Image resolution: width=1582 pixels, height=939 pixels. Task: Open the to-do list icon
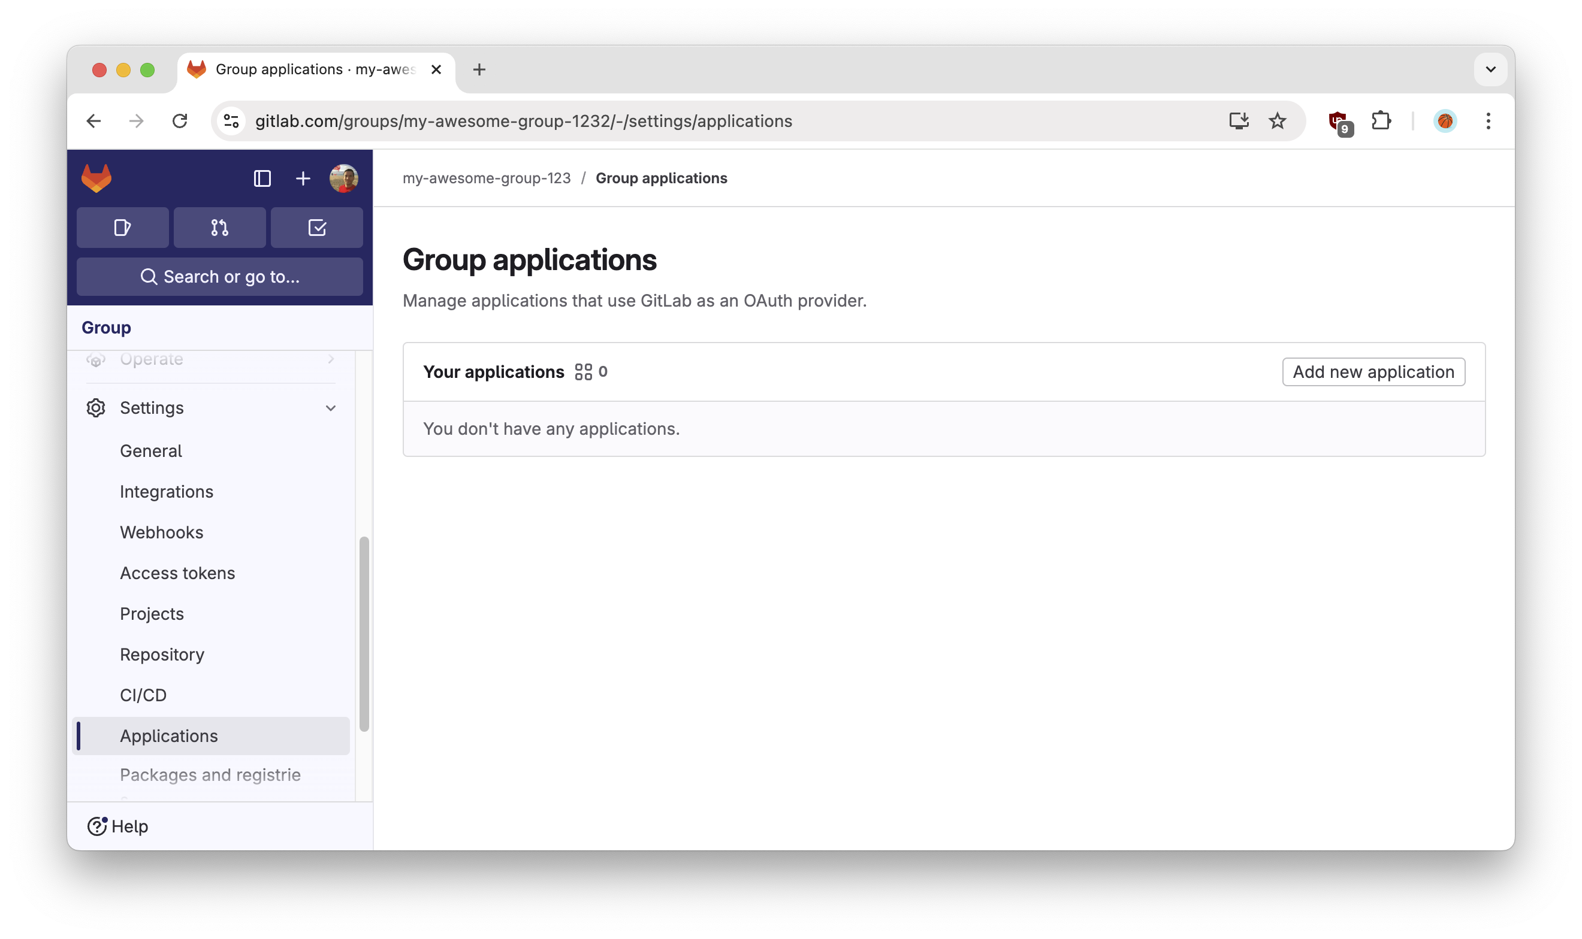tap(316, 228)
